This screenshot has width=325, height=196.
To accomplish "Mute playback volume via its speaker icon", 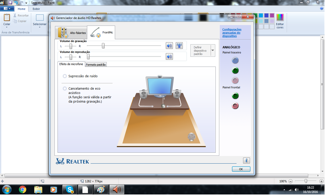I will 169,56.
